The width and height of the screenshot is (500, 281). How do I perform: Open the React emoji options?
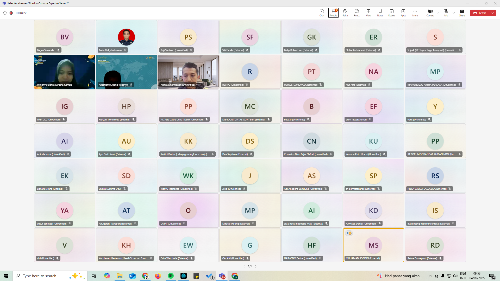(357, 12)
